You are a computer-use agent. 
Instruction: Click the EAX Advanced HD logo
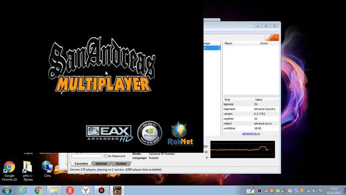tap(109, 133)
